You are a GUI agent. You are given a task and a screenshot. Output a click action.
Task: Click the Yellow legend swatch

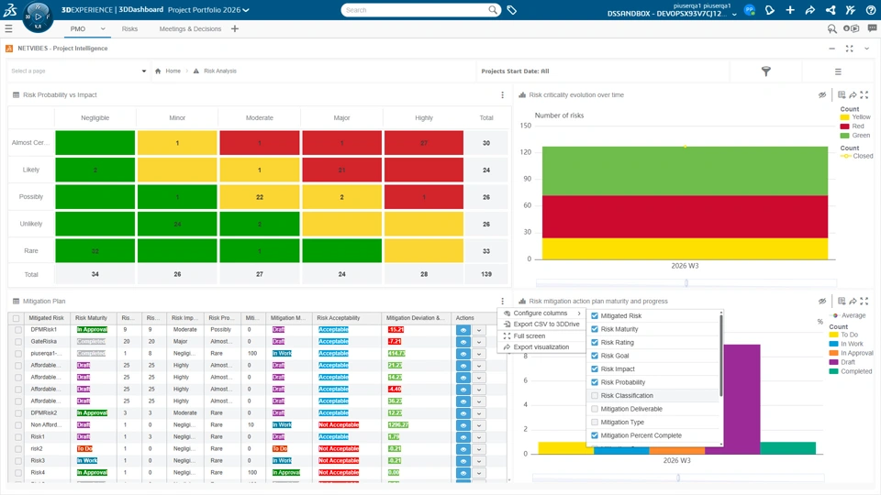[x=844, y=117]
